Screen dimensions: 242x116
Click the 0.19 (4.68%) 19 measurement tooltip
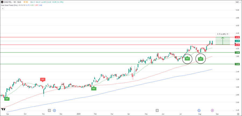click(223, 34)
